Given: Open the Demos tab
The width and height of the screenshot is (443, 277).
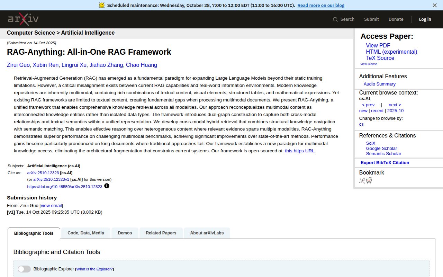Looking at the screenshot, I should pyautogui.click(x=125, y=233).
